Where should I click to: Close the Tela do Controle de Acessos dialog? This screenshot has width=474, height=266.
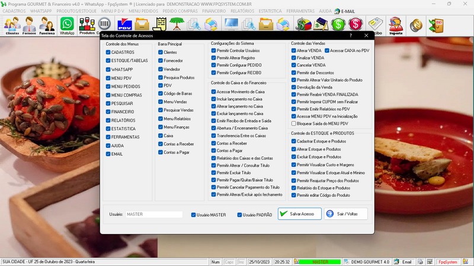point(366,35)
